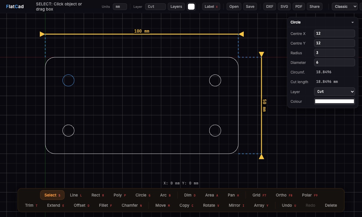Enable the Pan tool
This screenshot has height=217, width=362.
click(233, 195)
